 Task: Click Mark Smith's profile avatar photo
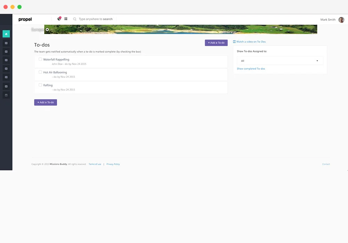pyautogui.click(x=341, y=19)
